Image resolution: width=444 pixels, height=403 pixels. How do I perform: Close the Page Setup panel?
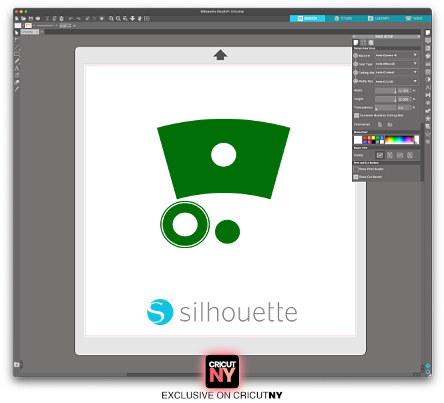coord(418,36)
